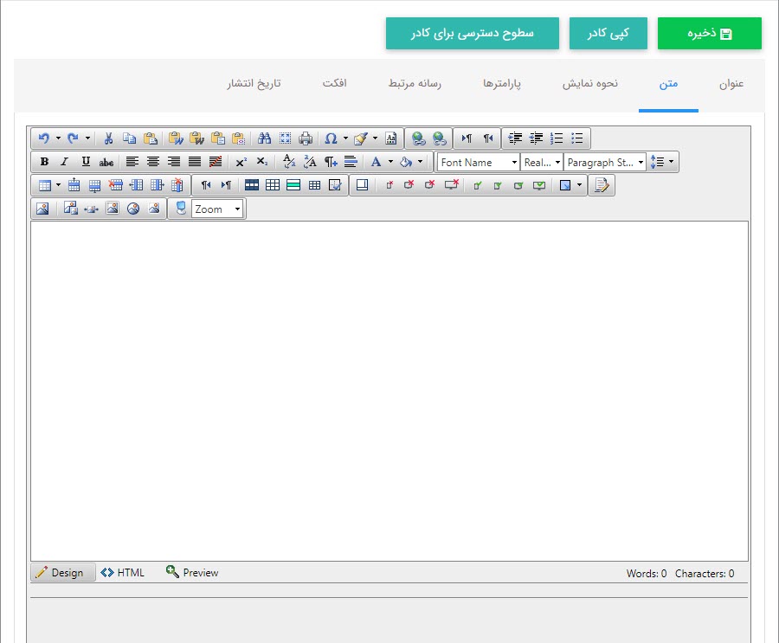Viewport: 779px width, 643px height.
Task: Toggle Italic formatting
Action: click(64, 162)
